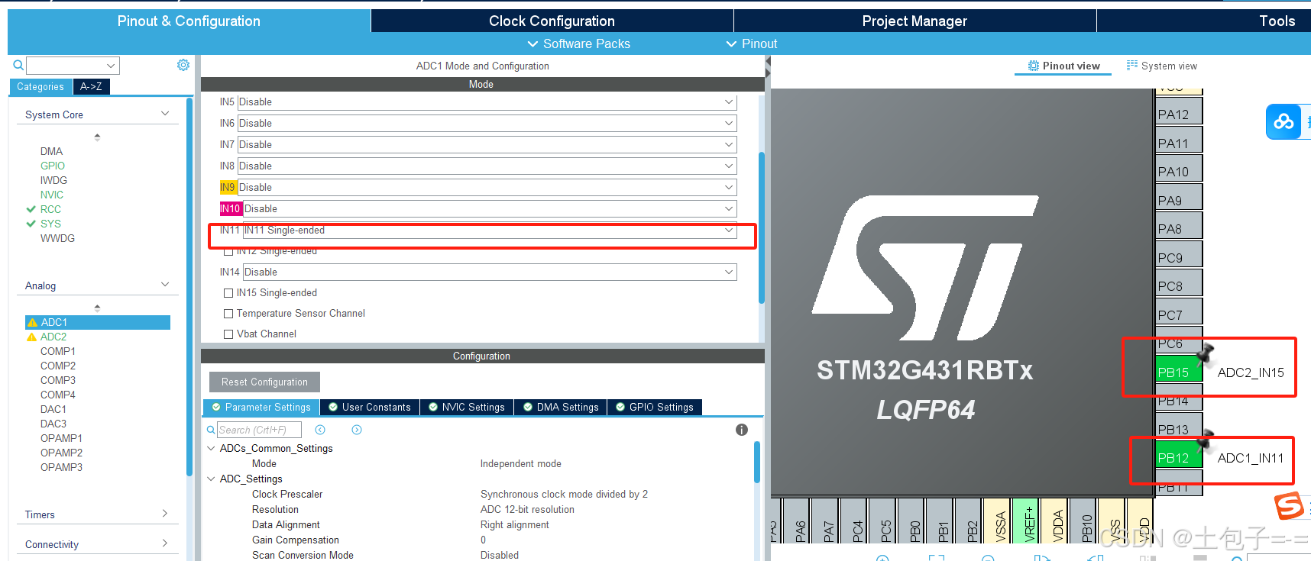Image resolution: width=1311 pixels, height=561 pixels.
Task: Enable Vbat Channel checkbox
Action: [x=228, y=334]
